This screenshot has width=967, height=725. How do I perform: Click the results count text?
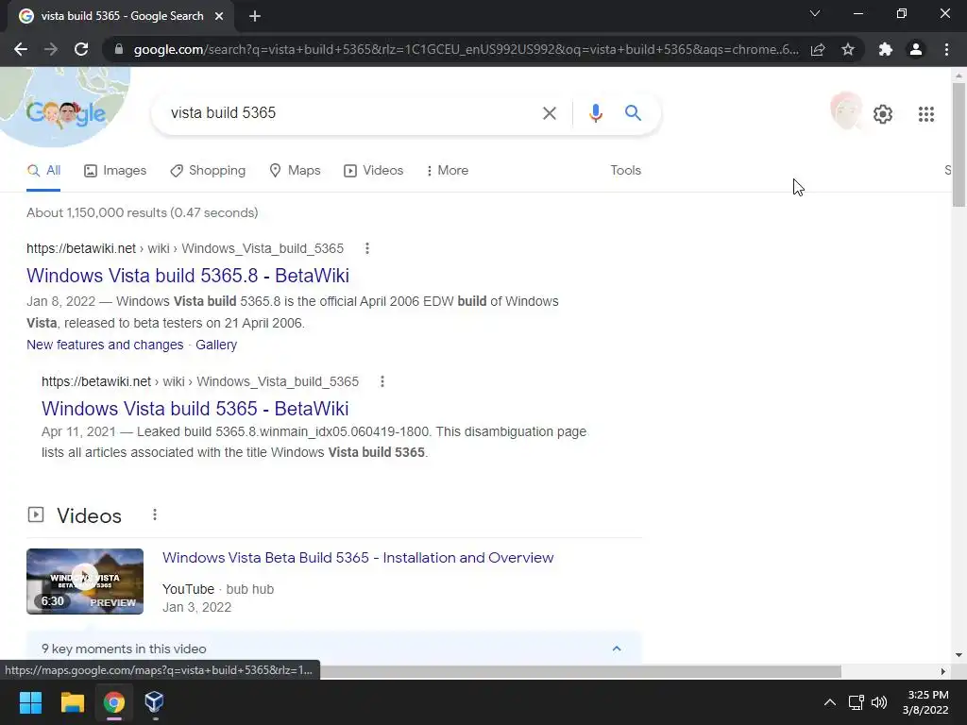(143, 212)
